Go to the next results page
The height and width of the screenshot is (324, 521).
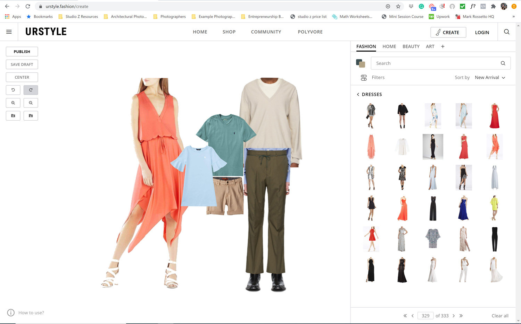[x=454, y=316]
